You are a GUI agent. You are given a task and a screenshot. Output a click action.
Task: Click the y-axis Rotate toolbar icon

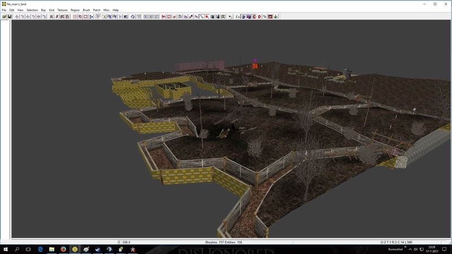pos(33,16)
